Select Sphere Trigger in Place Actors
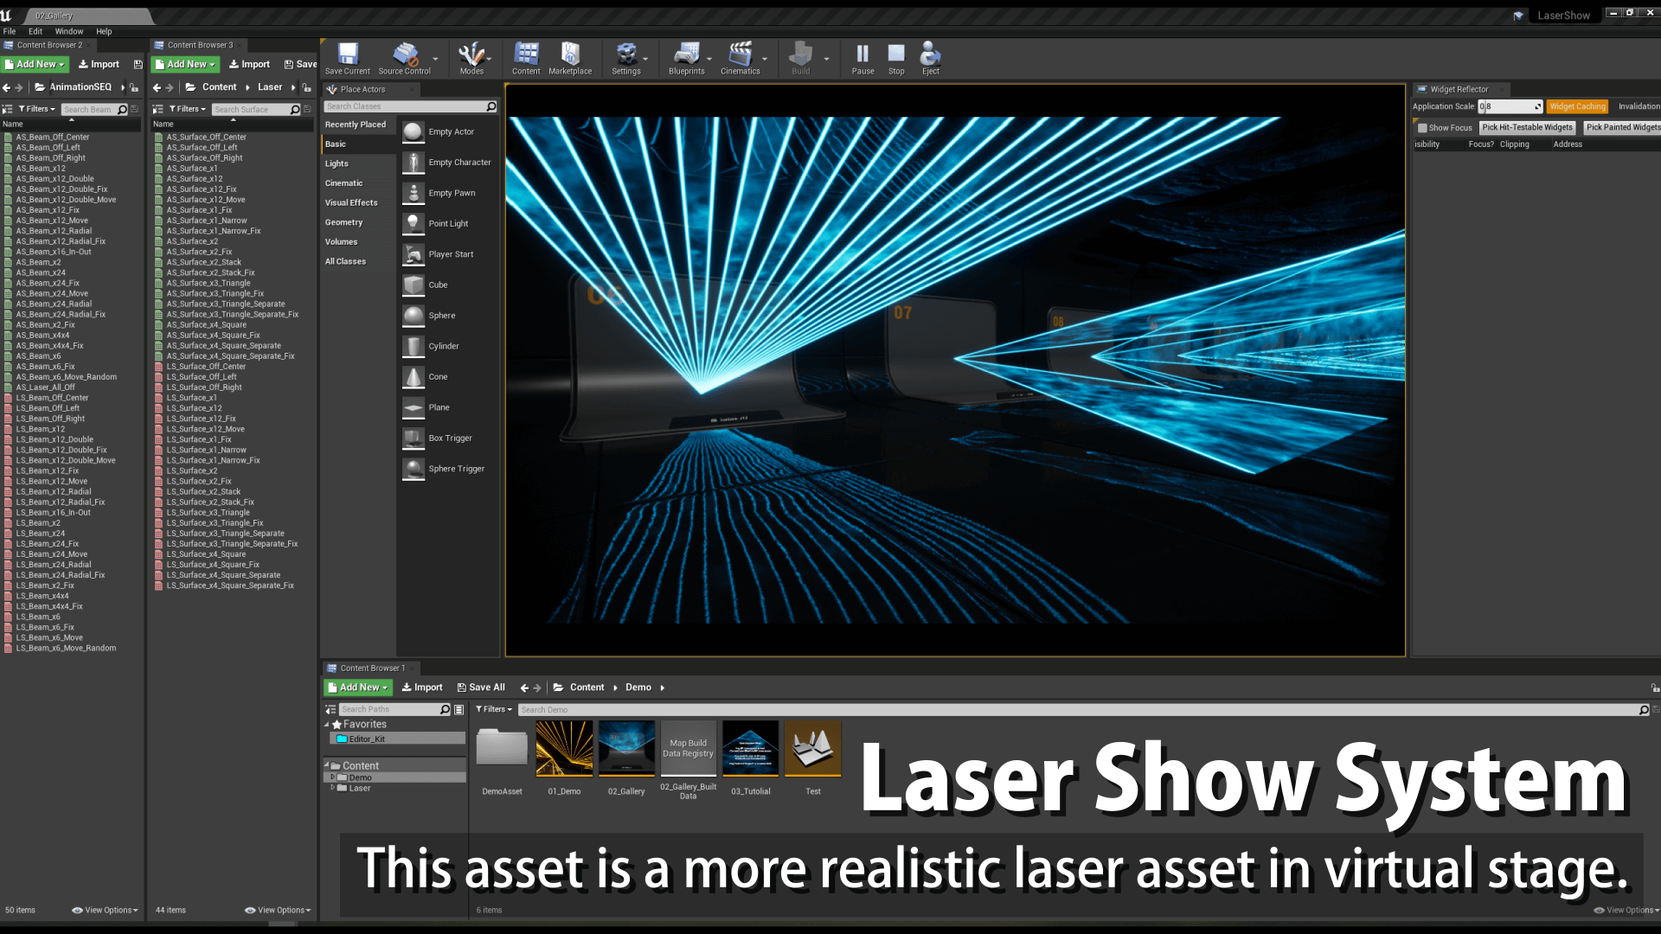Viewport: 1661px width, 934px height. (x=449, y=469)
